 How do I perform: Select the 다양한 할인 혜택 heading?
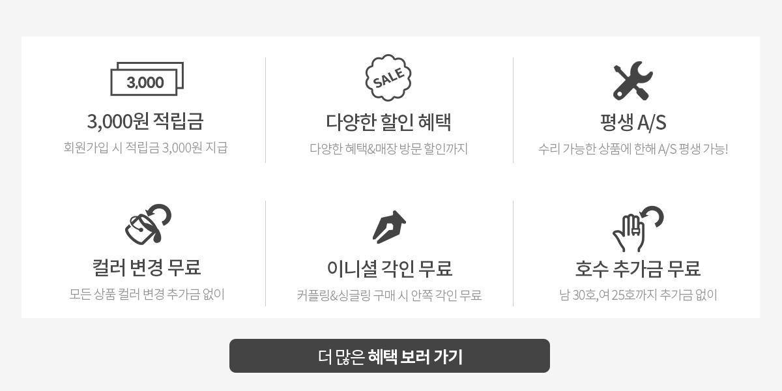pyautogui.click(x=389, y=122)
